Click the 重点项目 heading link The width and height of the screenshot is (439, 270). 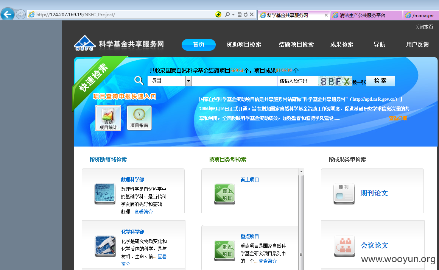250,236
